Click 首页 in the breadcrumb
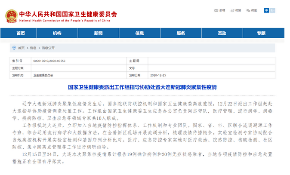Screen dimensions: 290x175 click(22, 48)
